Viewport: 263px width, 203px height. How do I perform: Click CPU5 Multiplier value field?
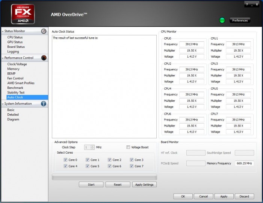[x=238, y=101]
